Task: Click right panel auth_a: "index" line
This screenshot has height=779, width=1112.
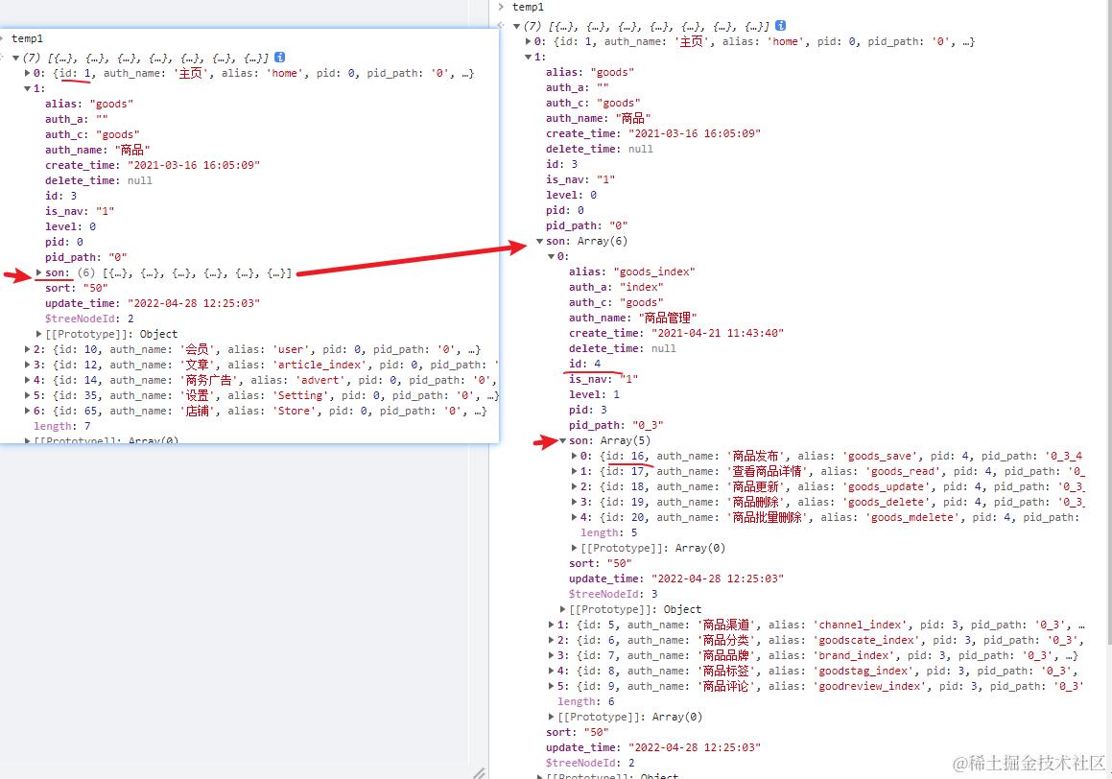Action: coord(616,287)
